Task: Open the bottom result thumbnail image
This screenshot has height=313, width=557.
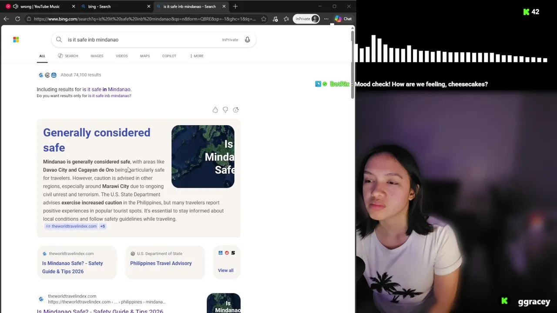Action: [224, 303]
